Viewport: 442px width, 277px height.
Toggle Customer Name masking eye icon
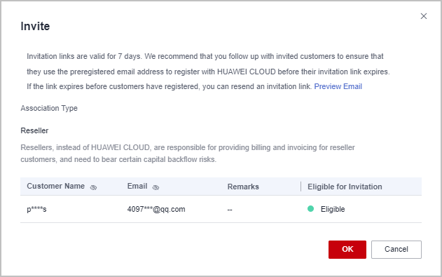[x=93, y=187]
